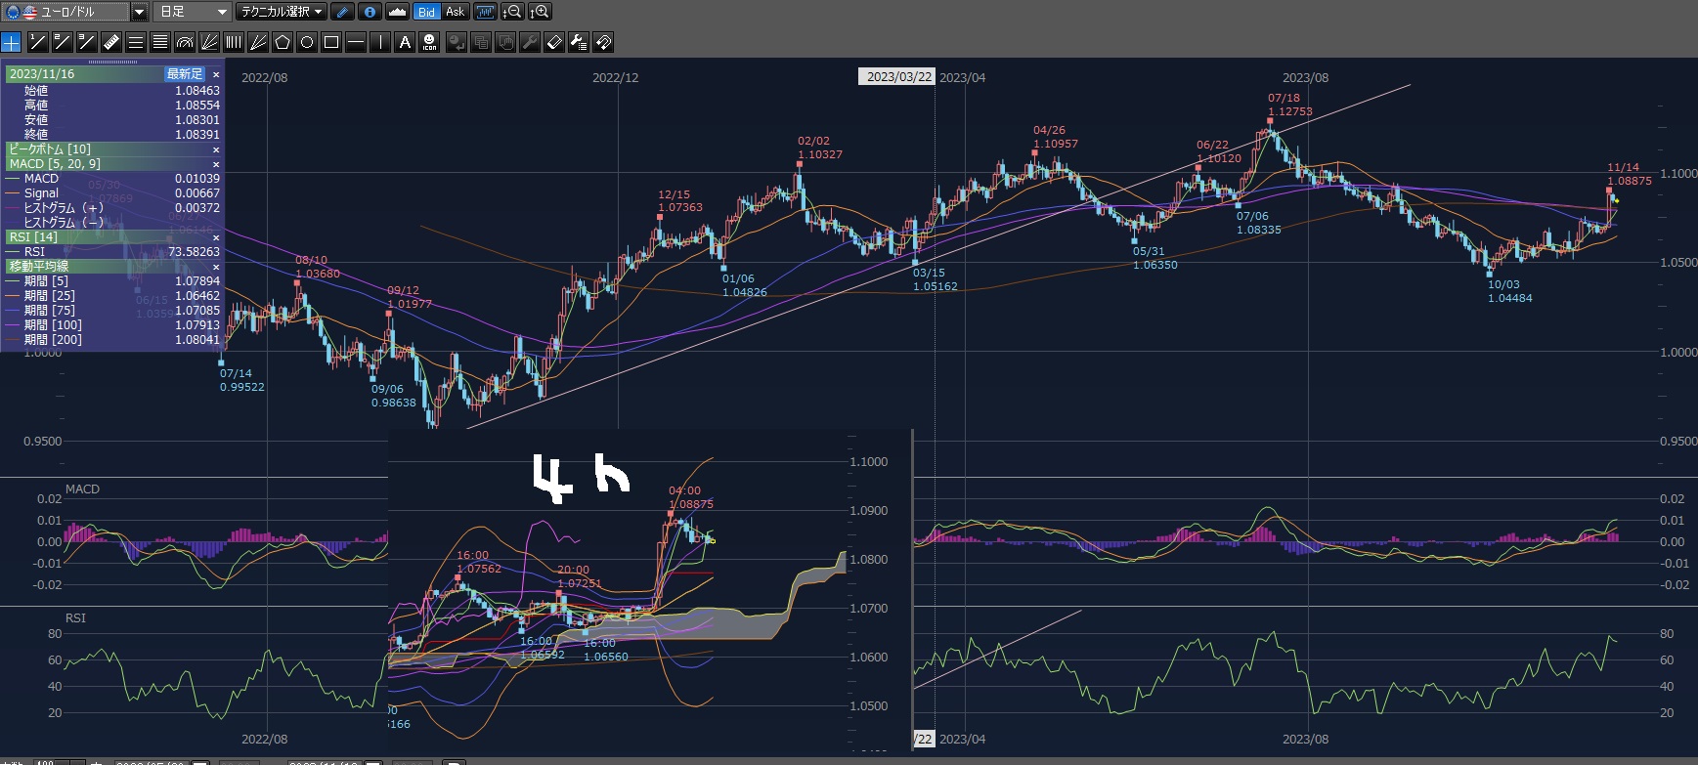
Task: Select the text annotation 'A' tool
Action: point(405,42)
